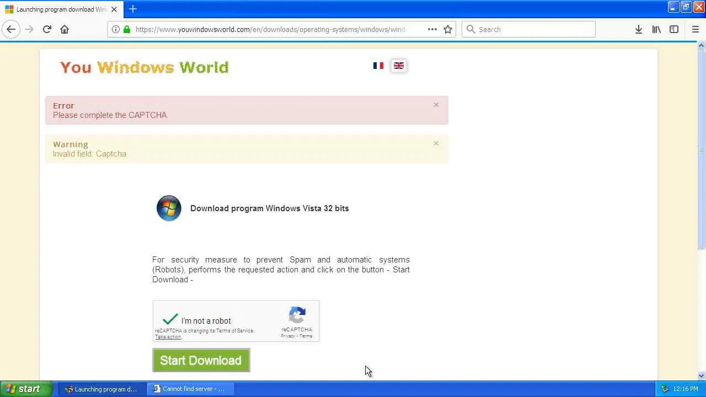Screen dimensions: 706x397
Task: Close the Launching program download tab
Action: point(114,9)
